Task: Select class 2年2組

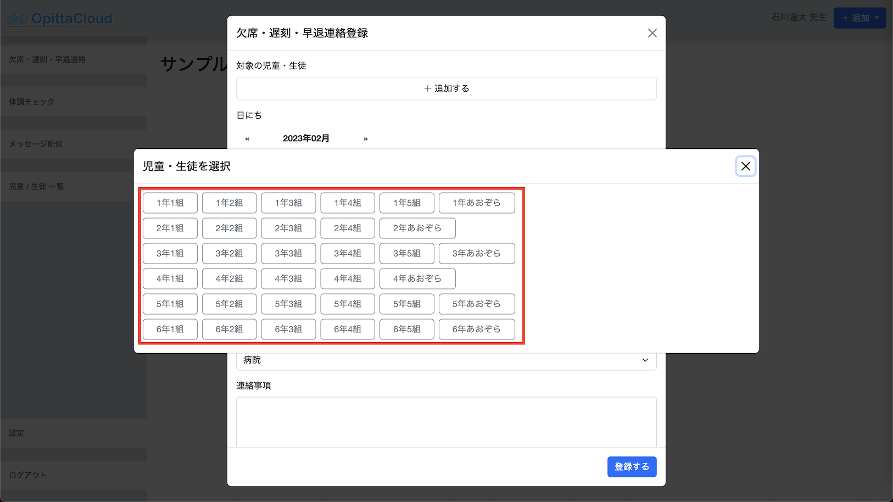Action: [x=229, y=228]
